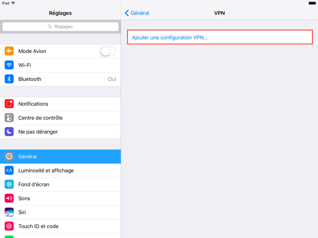Tap the Sons speaker icon
The image size is (318, 238).
[9, 198]
